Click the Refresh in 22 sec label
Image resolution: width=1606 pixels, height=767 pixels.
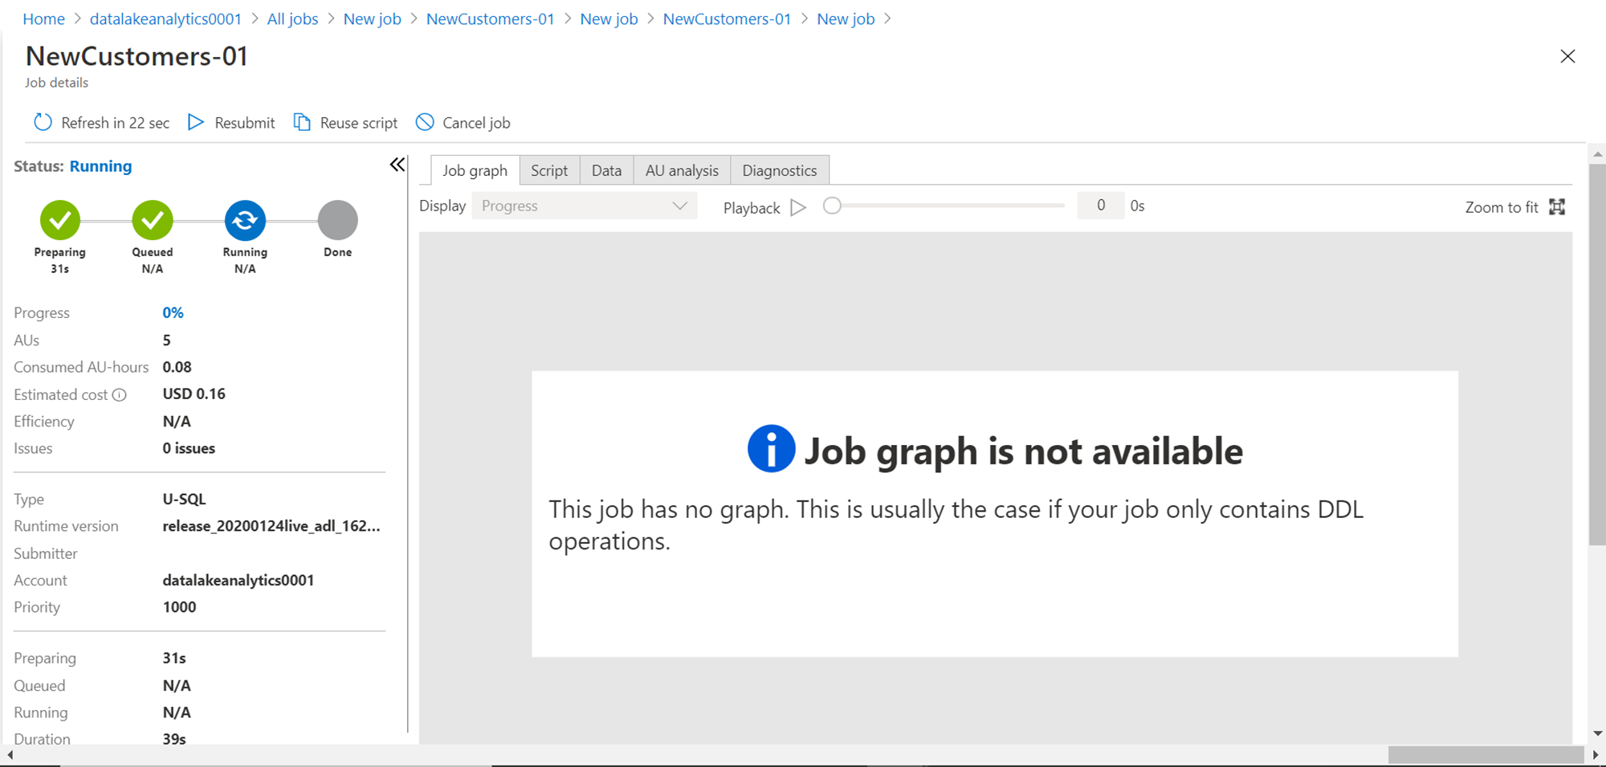tap(116, 123)
